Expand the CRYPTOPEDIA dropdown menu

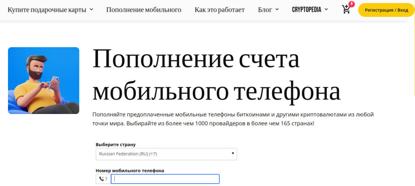[x=310, y=10]
